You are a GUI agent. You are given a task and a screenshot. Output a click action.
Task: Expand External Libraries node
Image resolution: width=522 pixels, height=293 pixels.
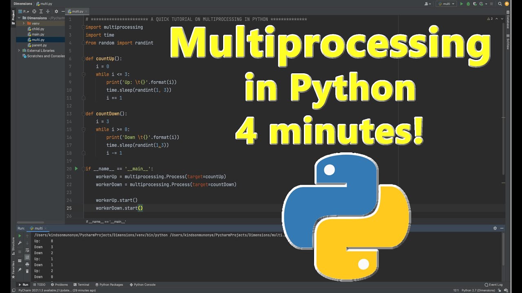(19, 50)
